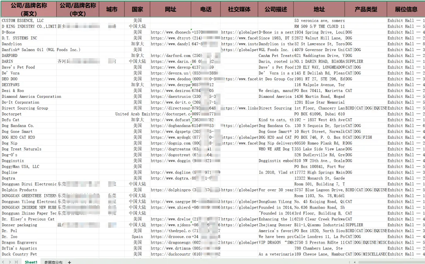Select 'Kind to cats' description cell
The height and width of the screenshot is (264, 425).
(x=275, y=120)
